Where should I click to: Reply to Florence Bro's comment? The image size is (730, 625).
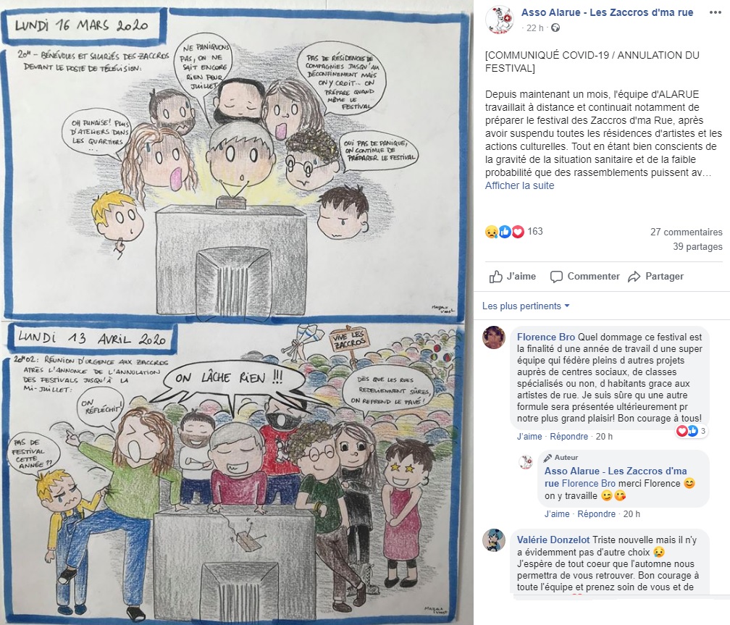point(569,437)
